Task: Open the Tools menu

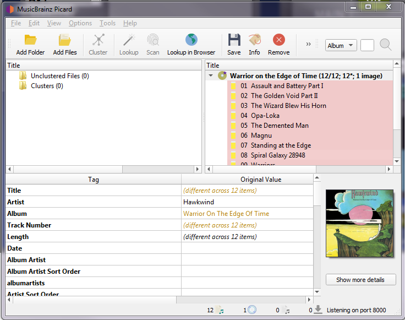Action: 108,23
